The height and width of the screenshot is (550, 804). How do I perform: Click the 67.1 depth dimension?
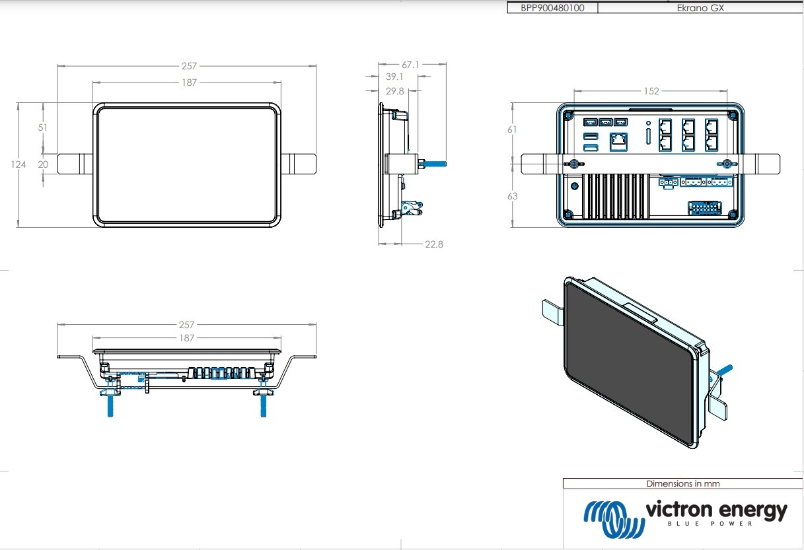click(410, 65)
